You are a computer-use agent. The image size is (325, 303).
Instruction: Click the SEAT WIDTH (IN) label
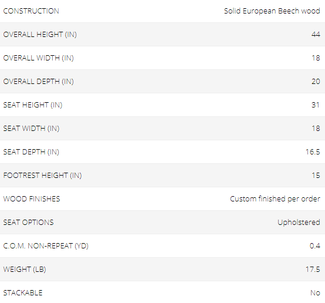tap(31, 128)
